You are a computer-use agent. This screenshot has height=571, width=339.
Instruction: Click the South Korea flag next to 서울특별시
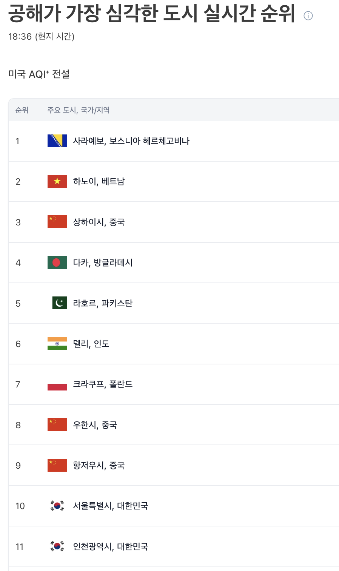coord(57,506)
